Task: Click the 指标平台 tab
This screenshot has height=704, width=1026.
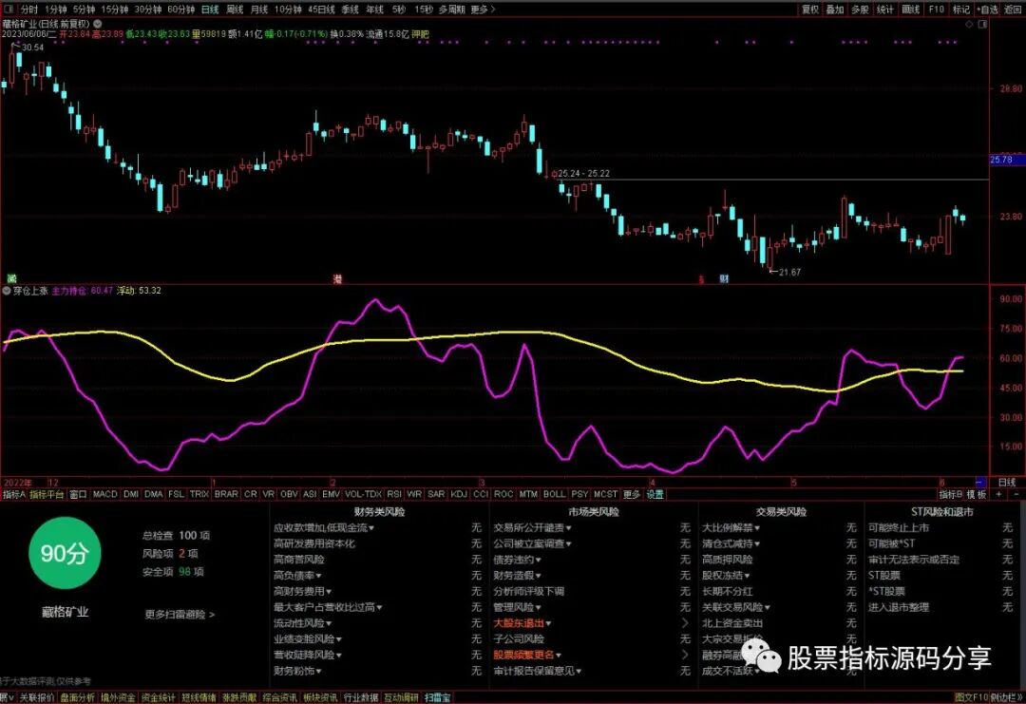Action: pos(47,495)
